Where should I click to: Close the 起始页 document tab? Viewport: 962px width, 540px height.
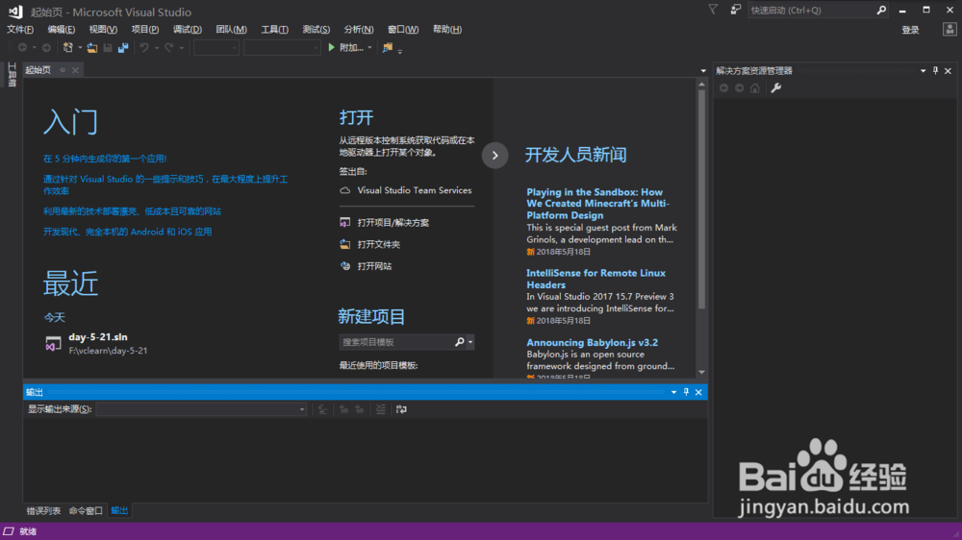[x=75, y=70]
